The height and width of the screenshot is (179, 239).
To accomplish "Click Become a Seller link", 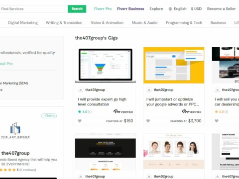I will pyautogui.click(x=222, y=9).
